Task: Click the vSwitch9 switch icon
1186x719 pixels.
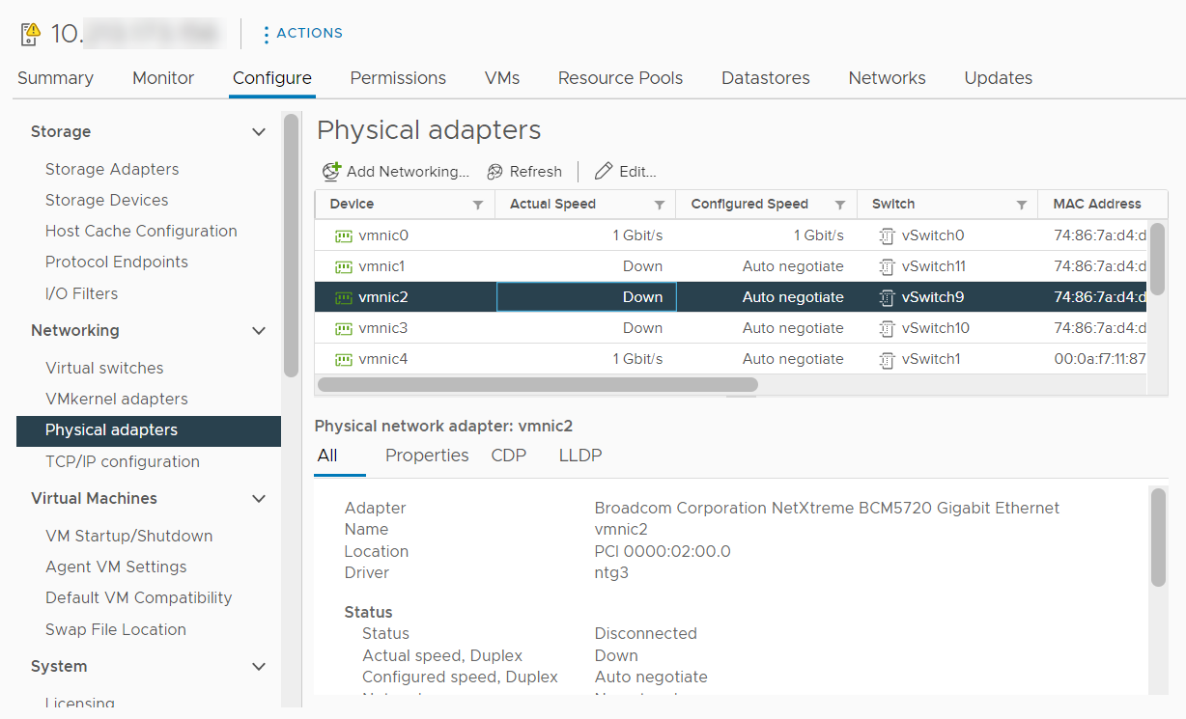Action: [887, 297]
